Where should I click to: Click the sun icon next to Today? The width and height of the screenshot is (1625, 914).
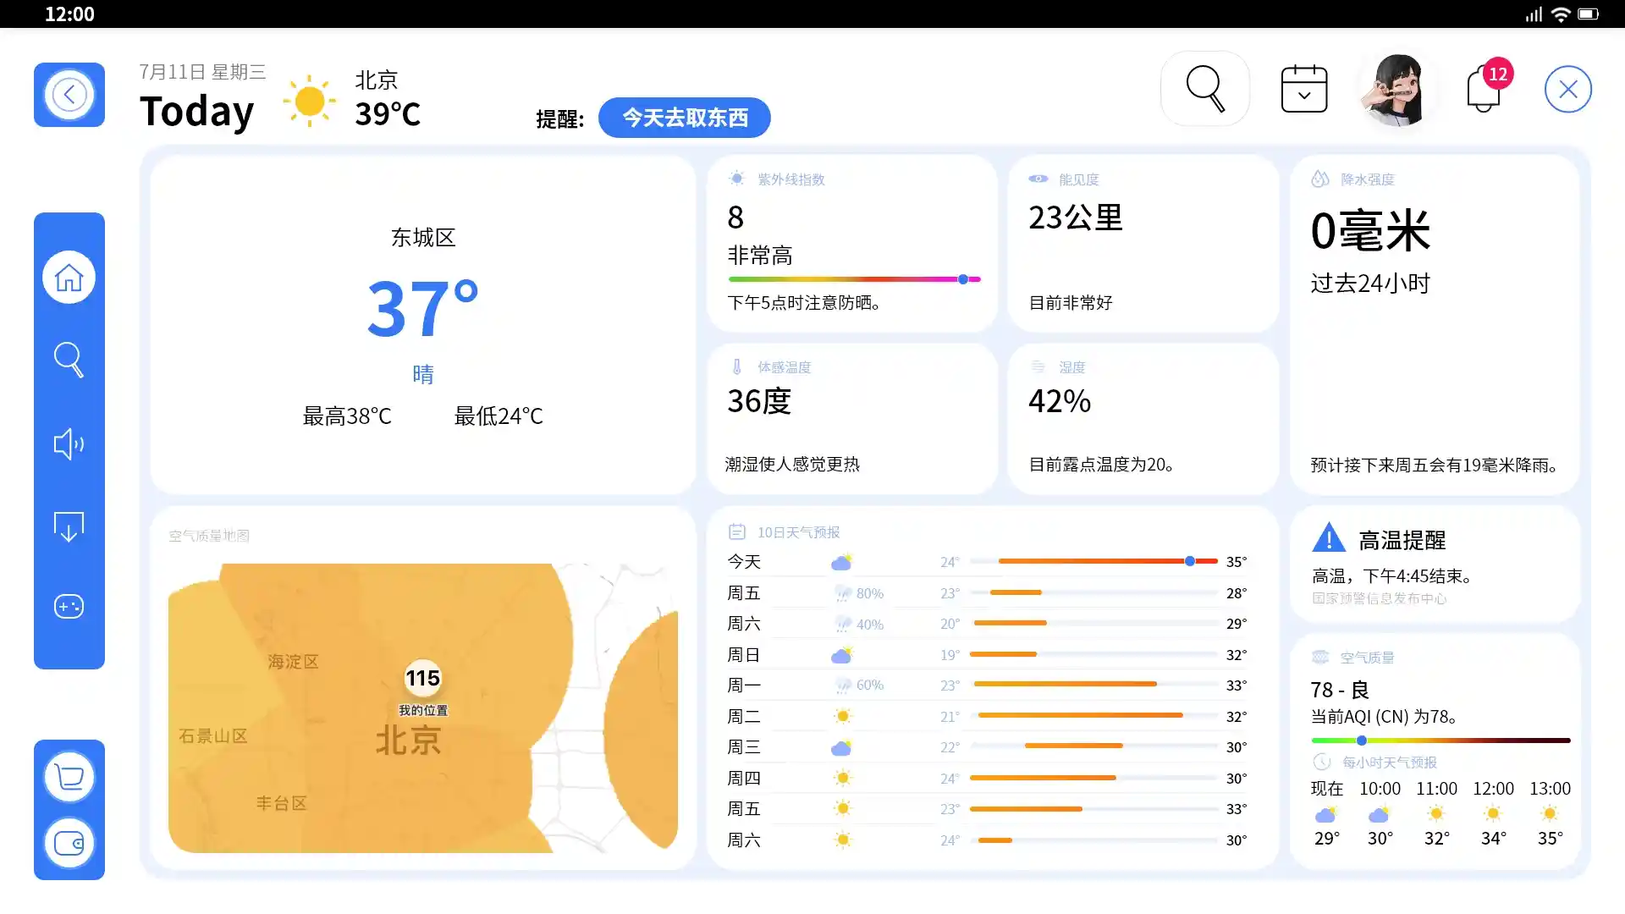(310, 101)
